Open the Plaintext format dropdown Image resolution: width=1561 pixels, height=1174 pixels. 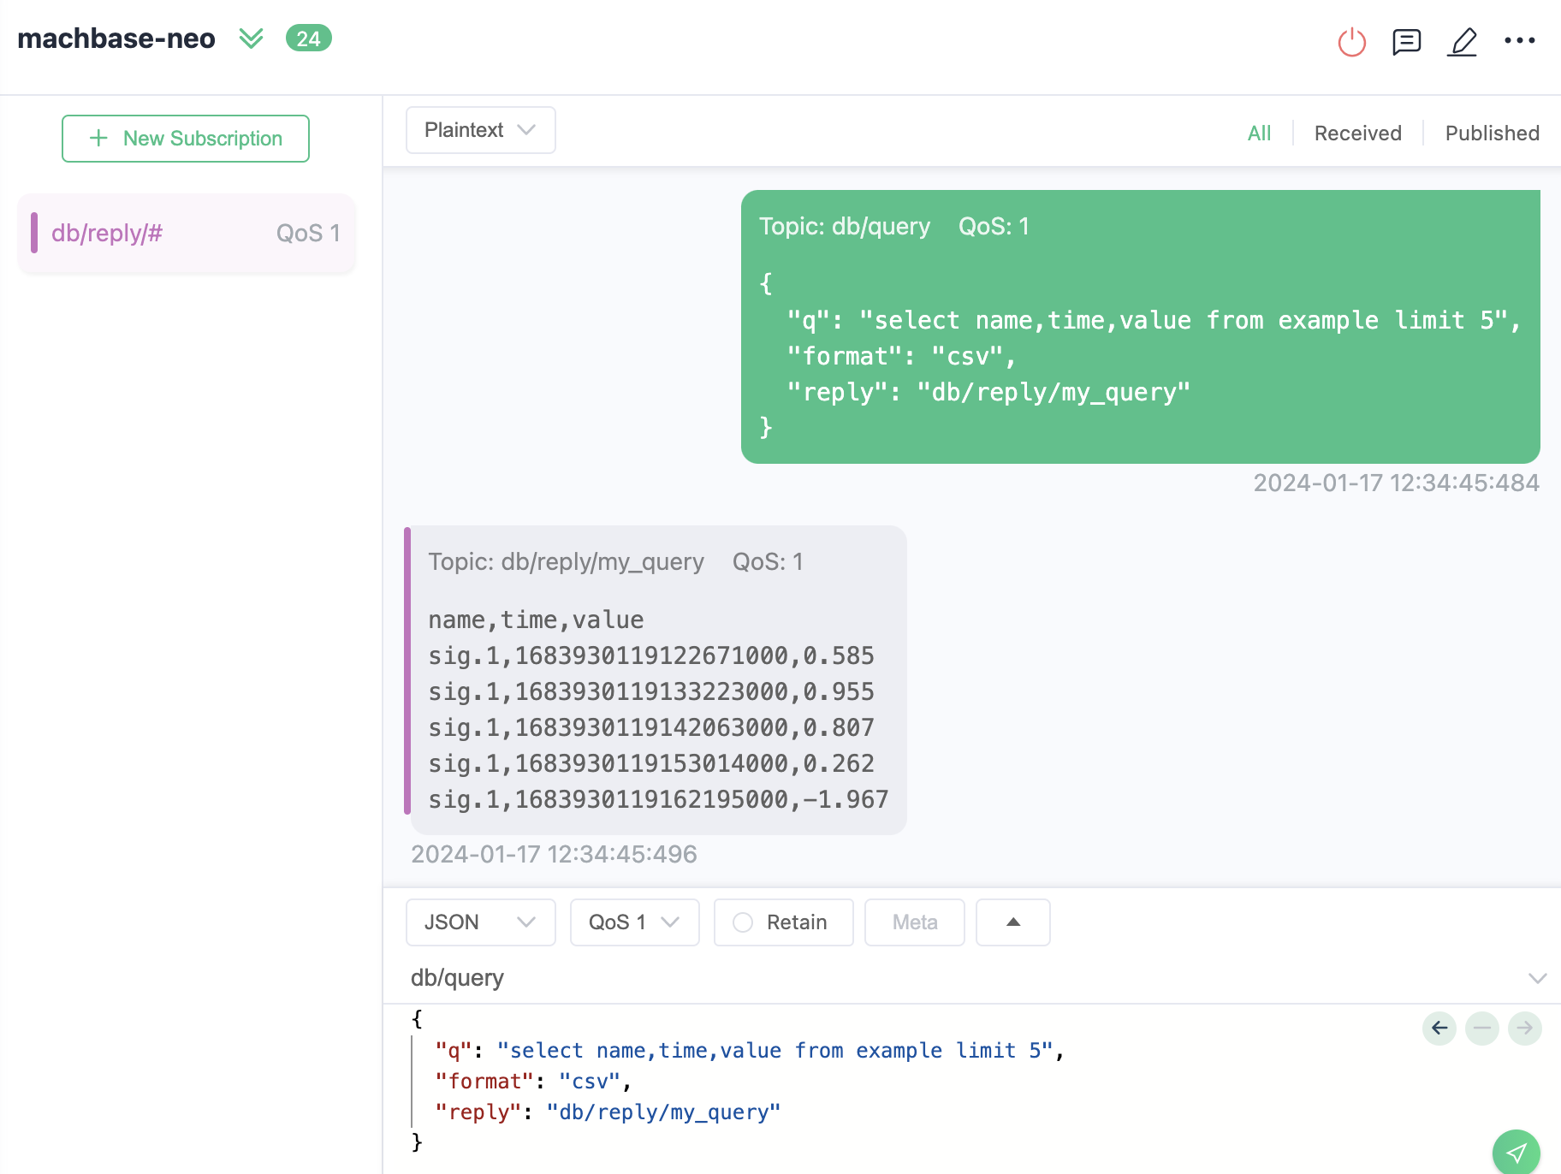tap(480, 130)
